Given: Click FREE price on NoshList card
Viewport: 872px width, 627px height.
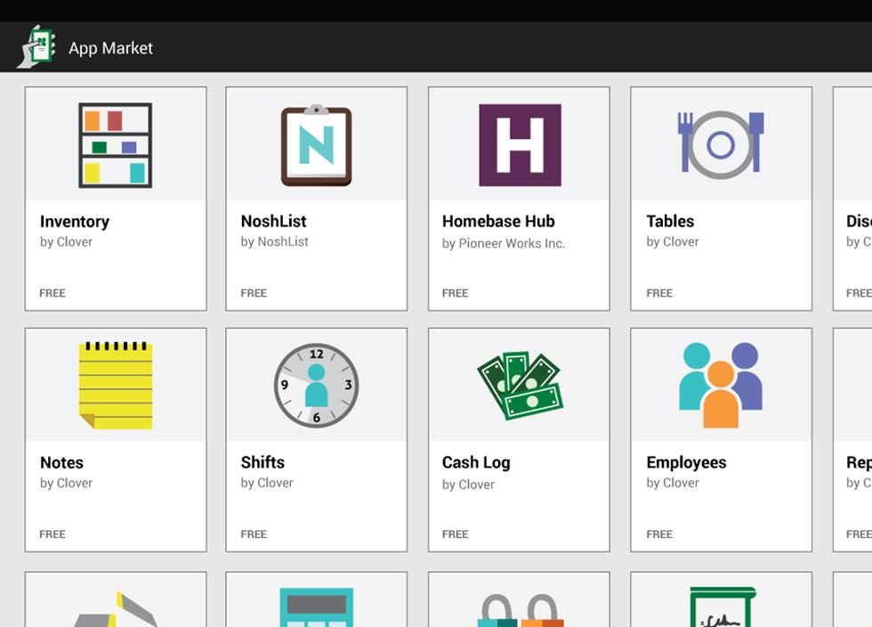Looking at the screenshot, I should [254, 293].
